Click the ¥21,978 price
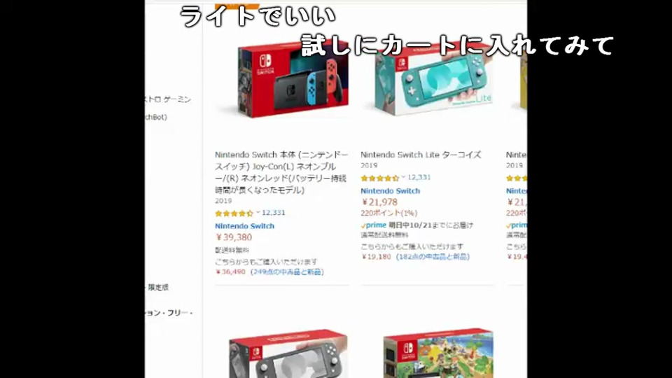This screenshot has height=378, width=672. (379, 202)
